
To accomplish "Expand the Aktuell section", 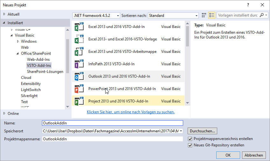I will pos(4,14).
